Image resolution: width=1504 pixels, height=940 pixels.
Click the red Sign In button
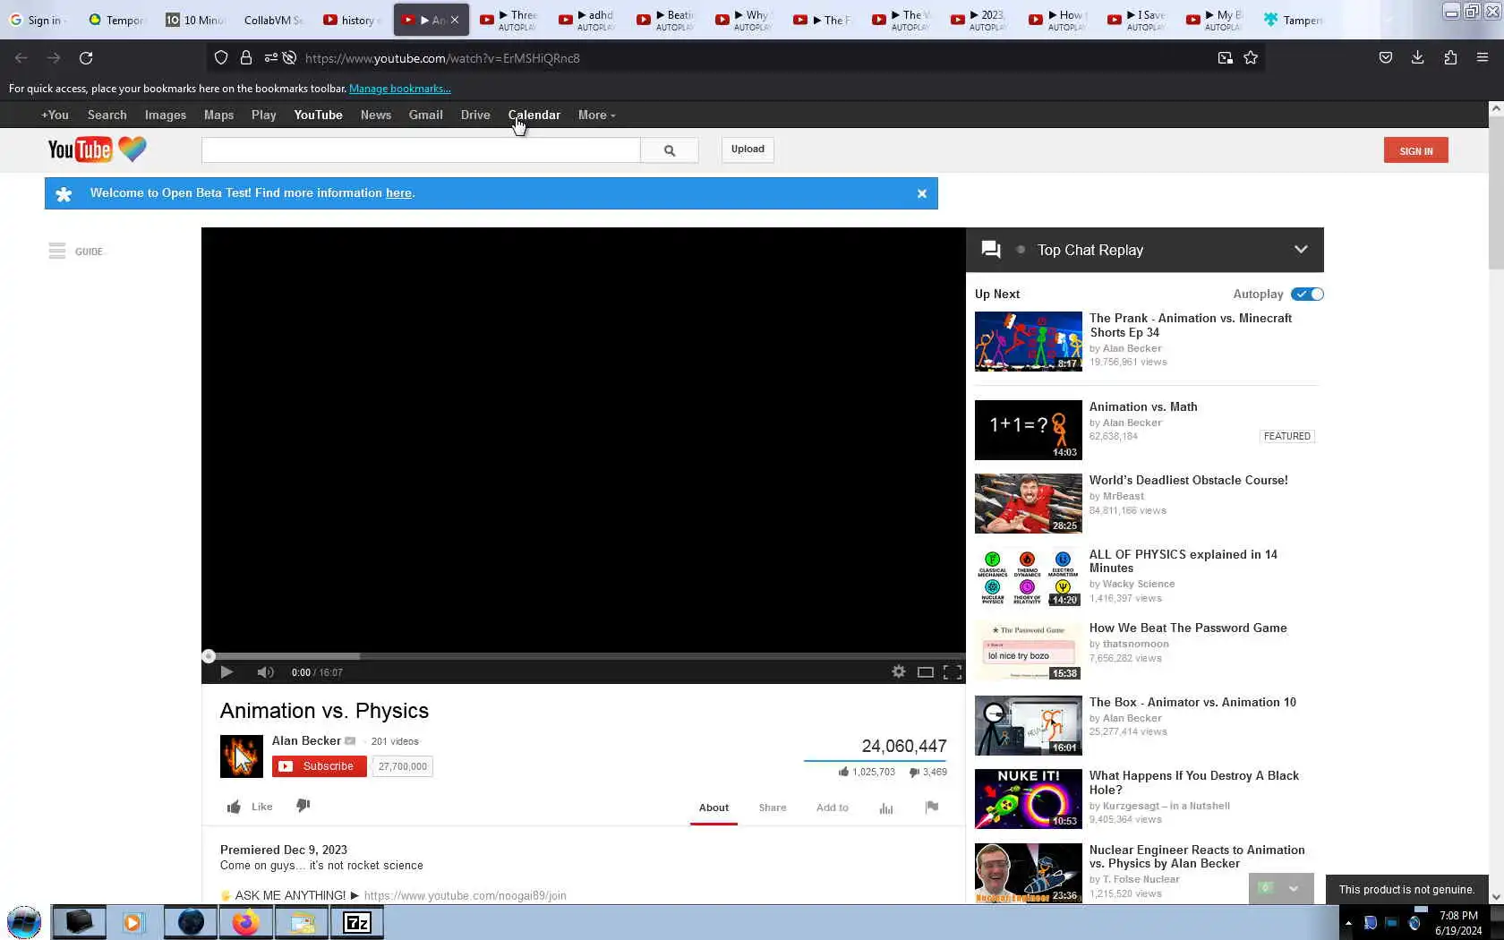[1416, 150]
